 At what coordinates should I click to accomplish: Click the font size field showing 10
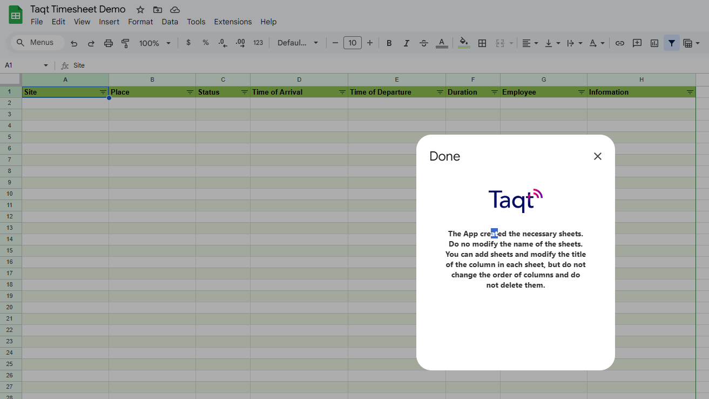click(x=353, y=43)
